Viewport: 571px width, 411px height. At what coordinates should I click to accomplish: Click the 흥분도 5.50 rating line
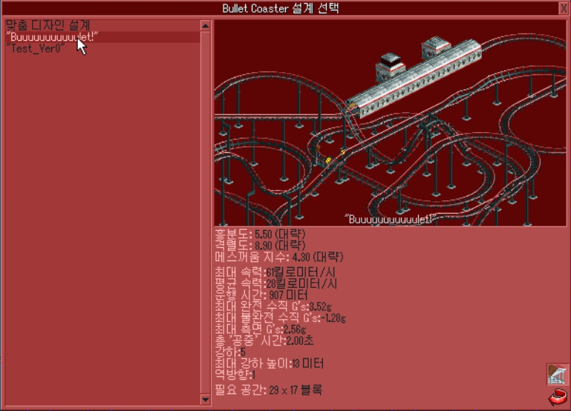[260, 234]
